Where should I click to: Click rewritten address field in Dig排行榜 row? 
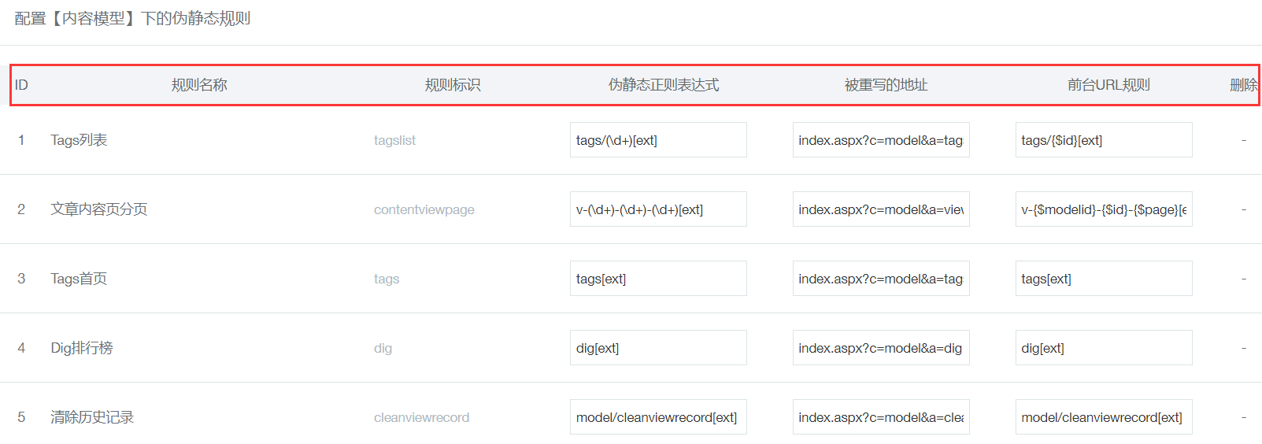881,348
